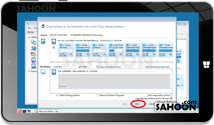Viewport: 214px width, 125px height.
Task: Click the red power icon in taskbar
Action: click(20, 111)
